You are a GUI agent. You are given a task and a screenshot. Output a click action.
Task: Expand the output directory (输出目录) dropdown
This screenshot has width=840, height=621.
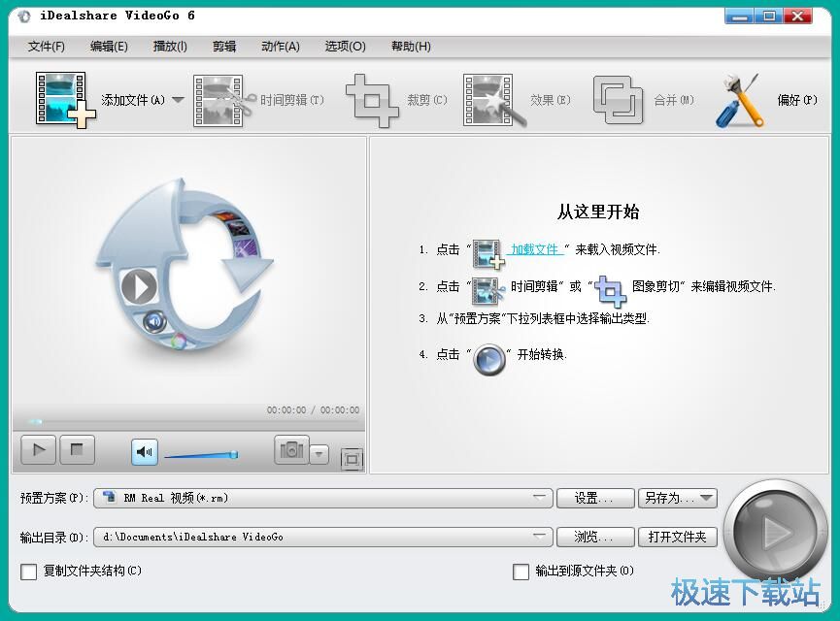(x=540, y=537)
